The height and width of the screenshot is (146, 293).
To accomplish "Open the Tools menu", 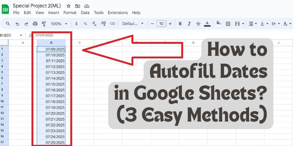I will point(99,13).
